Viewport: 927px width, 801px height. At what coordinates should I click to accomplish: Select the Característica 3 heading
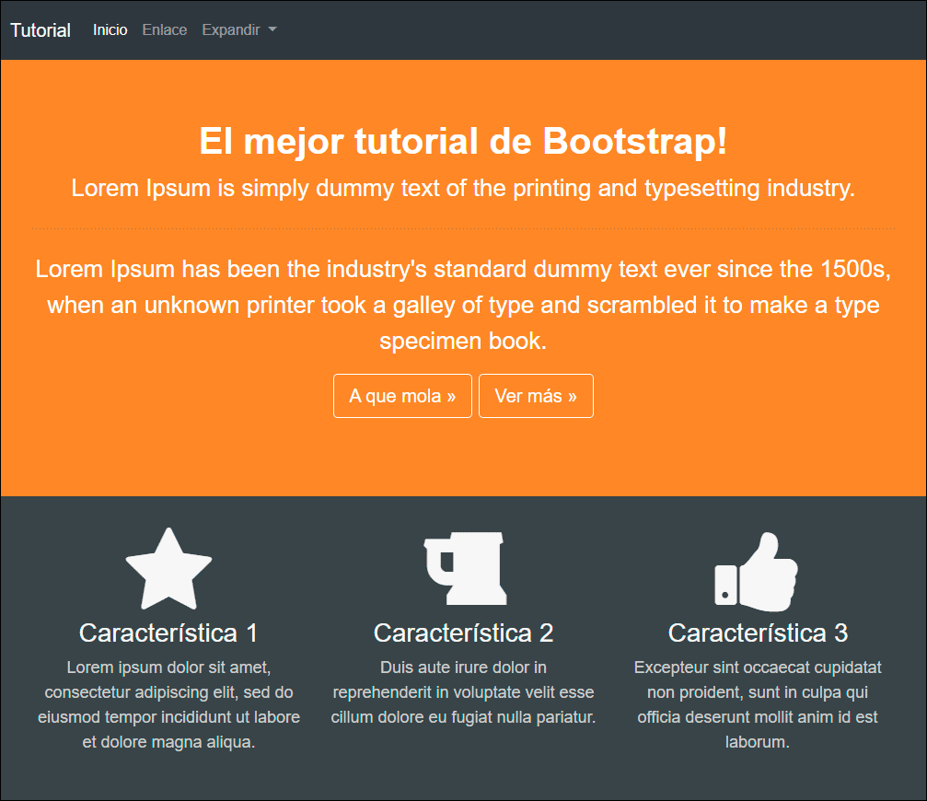tap(758, 633)
